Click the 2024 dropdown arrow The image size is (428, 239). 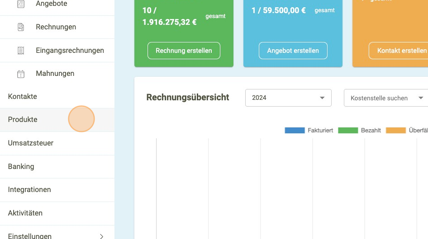pyautogui.click(x=322, y=98)
